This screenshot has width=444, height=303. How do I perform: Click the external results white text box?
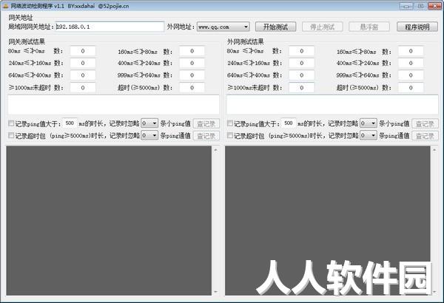pyautogui.click(x=332, y=105)
